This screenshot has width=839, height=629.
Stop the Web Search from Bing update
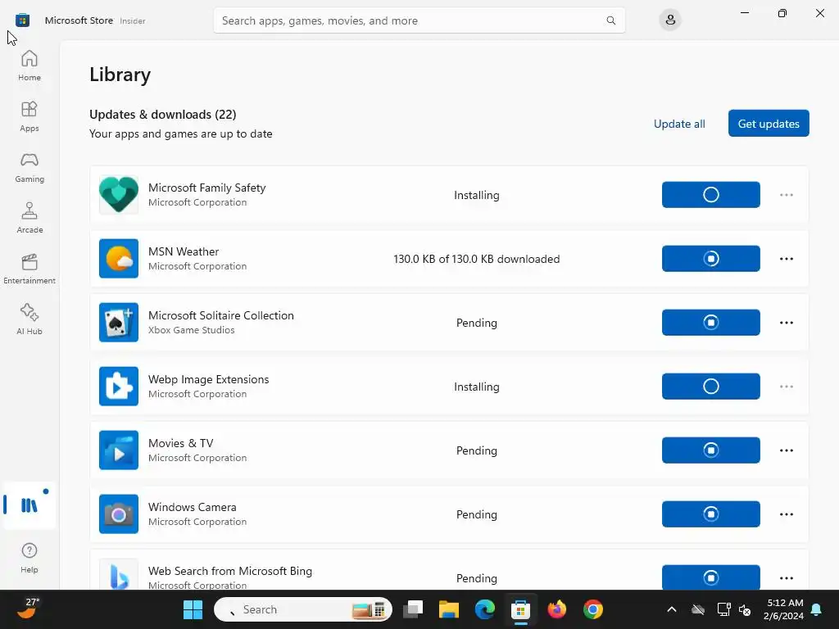click(x=710, y=577)
